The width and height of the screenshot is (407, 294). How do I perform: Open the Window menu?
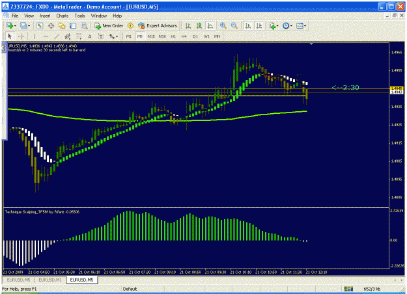(x=99, y=16)
